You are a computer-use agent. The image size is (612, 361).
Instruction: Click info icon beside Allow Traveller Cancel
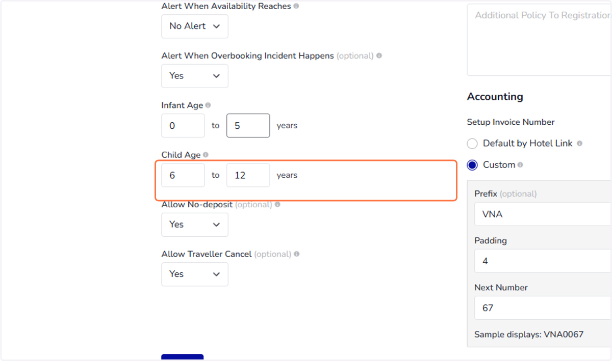coord(297,254)
